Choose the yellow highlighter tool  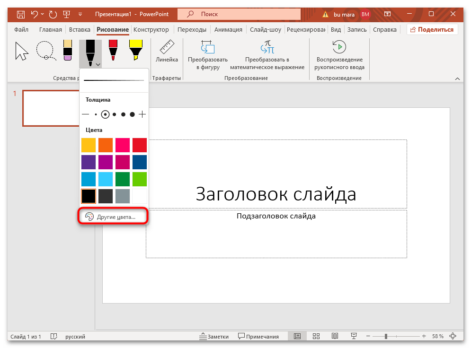pos(136,50)
